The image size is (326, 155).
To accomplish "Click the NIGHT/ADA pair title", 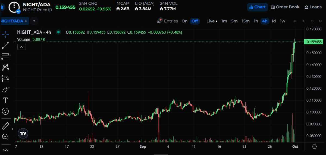I will point(37,4).
